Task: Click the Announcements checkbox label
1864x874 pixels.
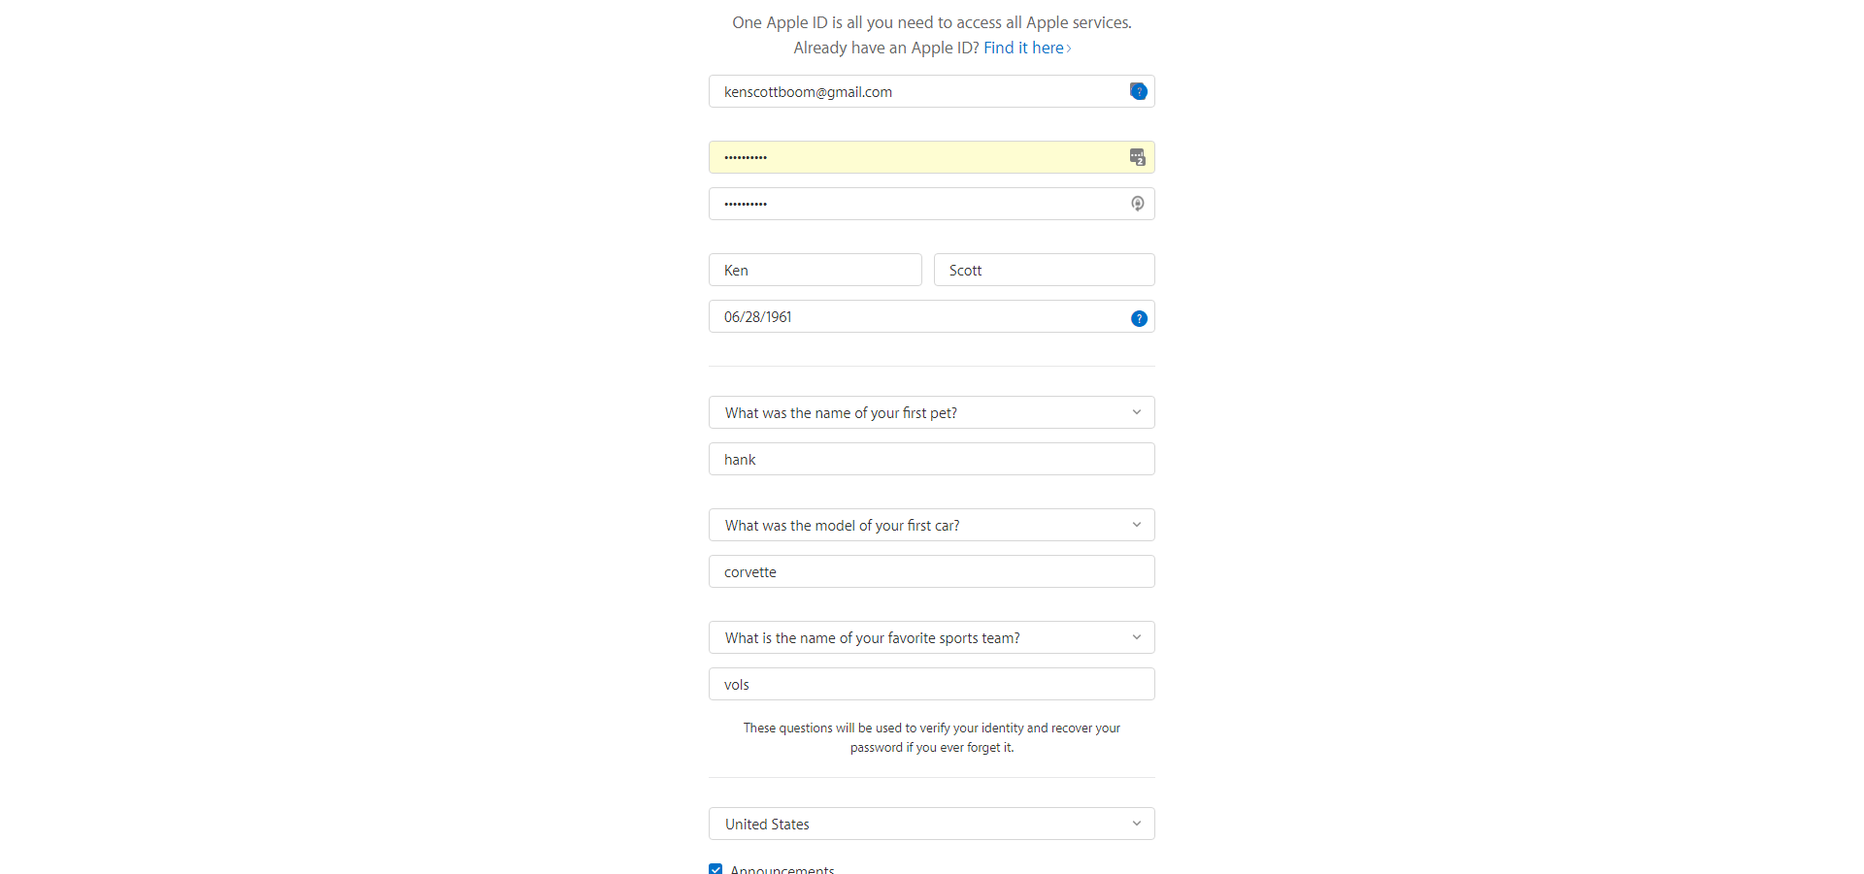Action: point(782,869)
